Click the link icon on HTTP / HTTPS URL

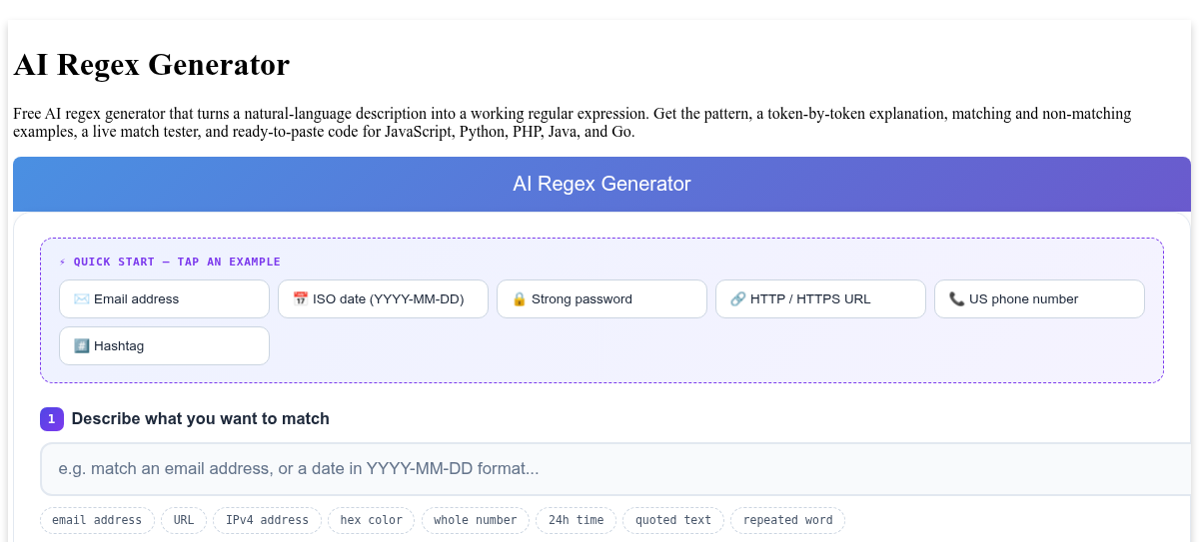(x=738, y=298)
